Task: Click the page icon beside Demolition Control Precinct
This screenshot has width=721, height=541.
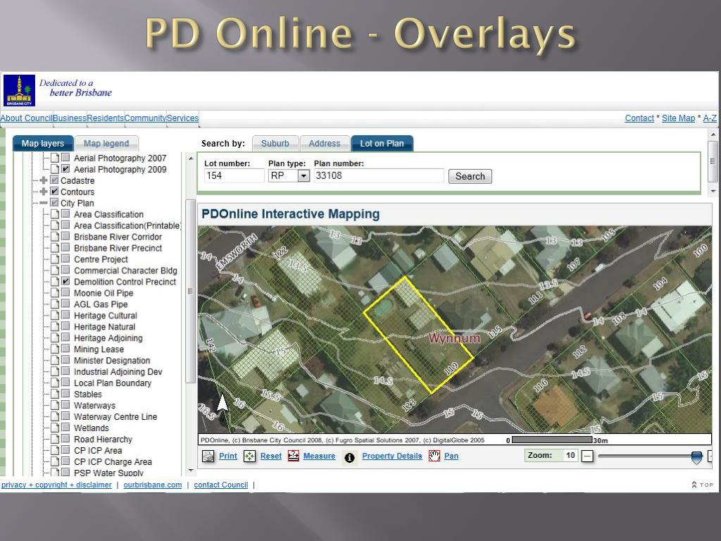Action: [x=55, y=282]
